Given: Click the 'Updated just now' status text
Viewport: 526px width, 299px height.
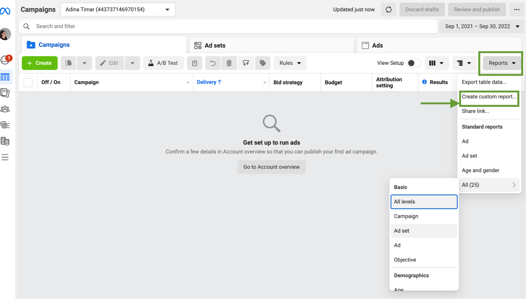Looking at the screenshot, I should (354, 10).
